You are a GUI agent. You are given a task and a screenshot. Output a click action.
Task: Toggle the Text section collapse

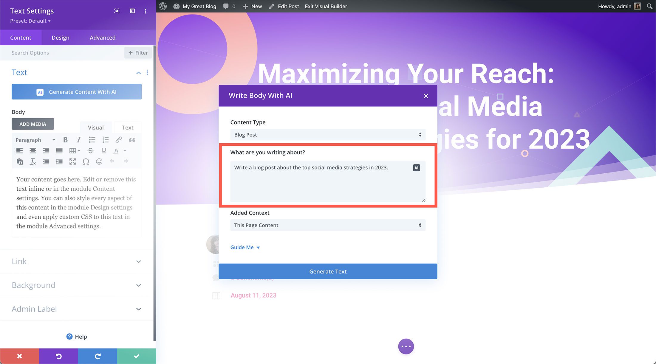click(x=139, y=72)
